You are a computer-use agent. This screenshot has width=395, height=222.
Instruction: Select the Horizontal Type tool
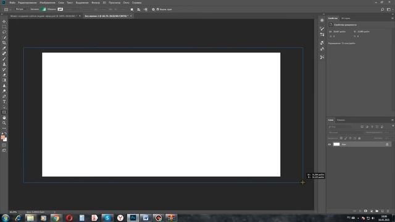(4, 101)
